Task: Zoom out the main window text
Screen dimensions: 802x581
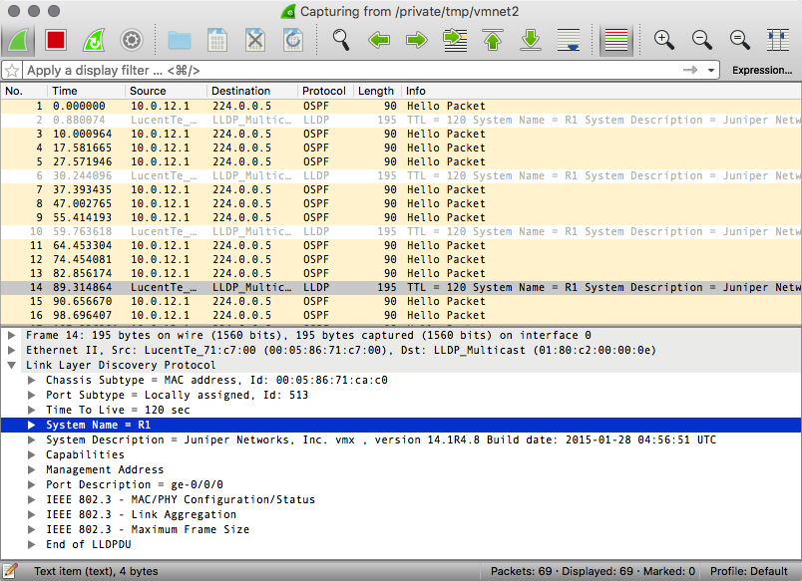Action: click(702, 40)
